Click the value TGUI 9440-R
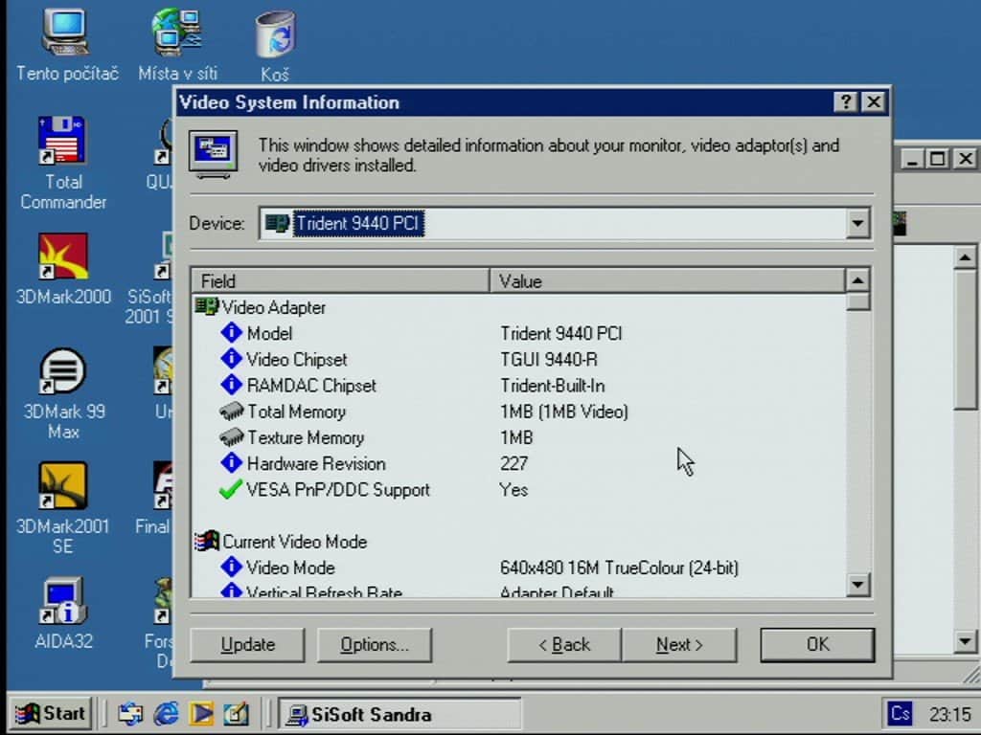The width and height of the screenshot is (981, 735). (549, 360)
